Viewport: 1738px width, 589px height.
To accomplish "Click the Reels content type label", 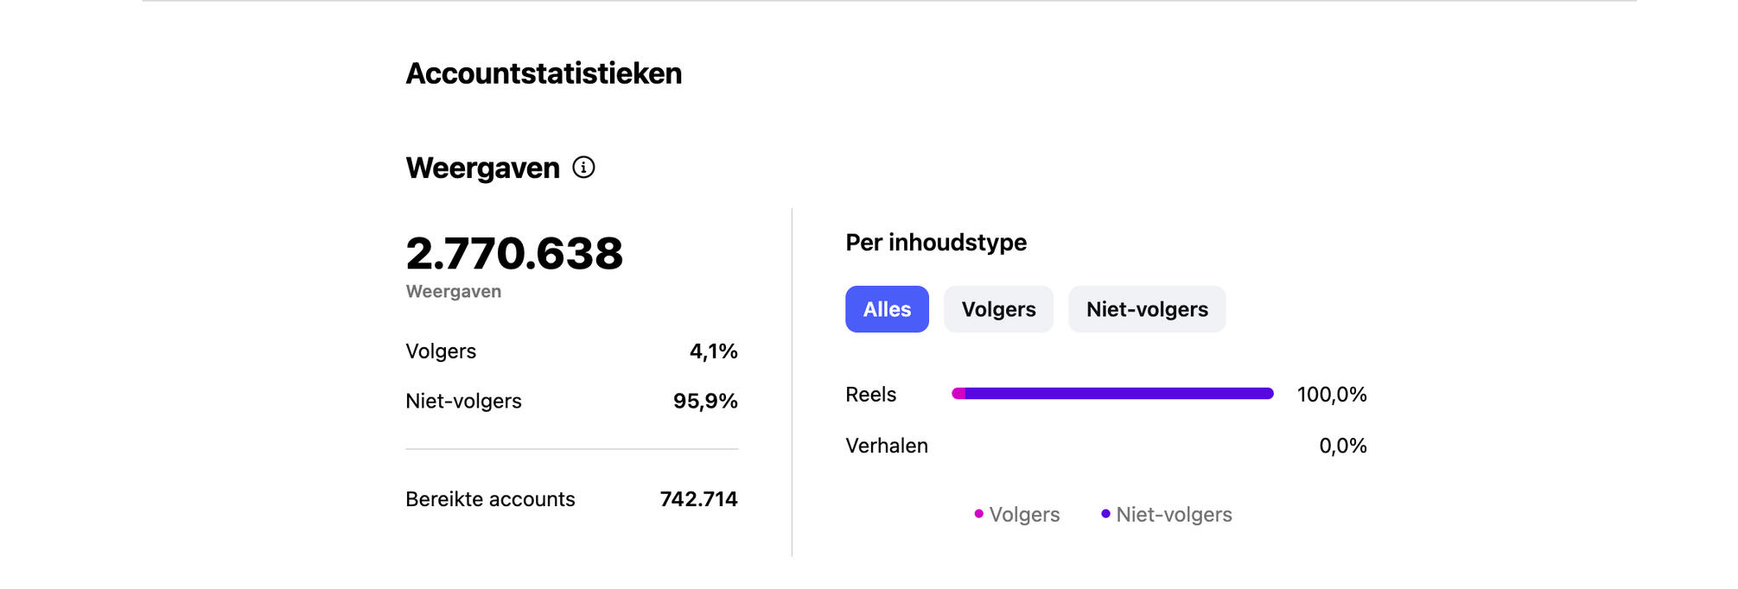I will pos(870,395).
